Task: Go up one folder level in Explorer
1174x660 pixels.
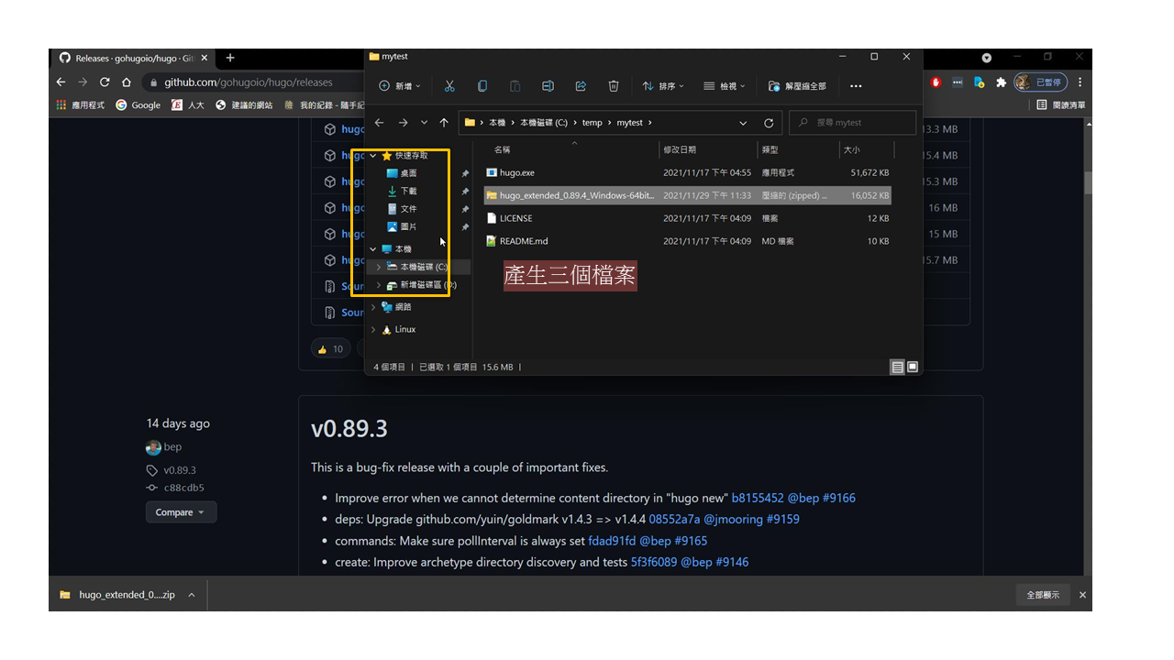Action: 444,123
